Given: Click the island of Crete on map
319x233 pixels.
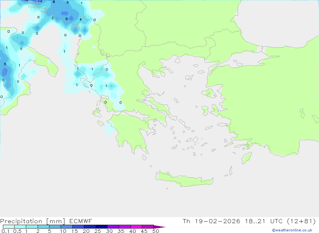Looking at the screenshot, I should coord(184,180).
